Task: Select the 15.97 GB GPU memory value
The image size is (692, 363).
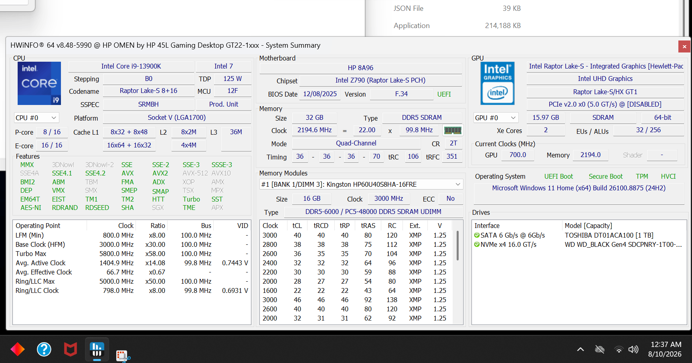Action: 546,118
